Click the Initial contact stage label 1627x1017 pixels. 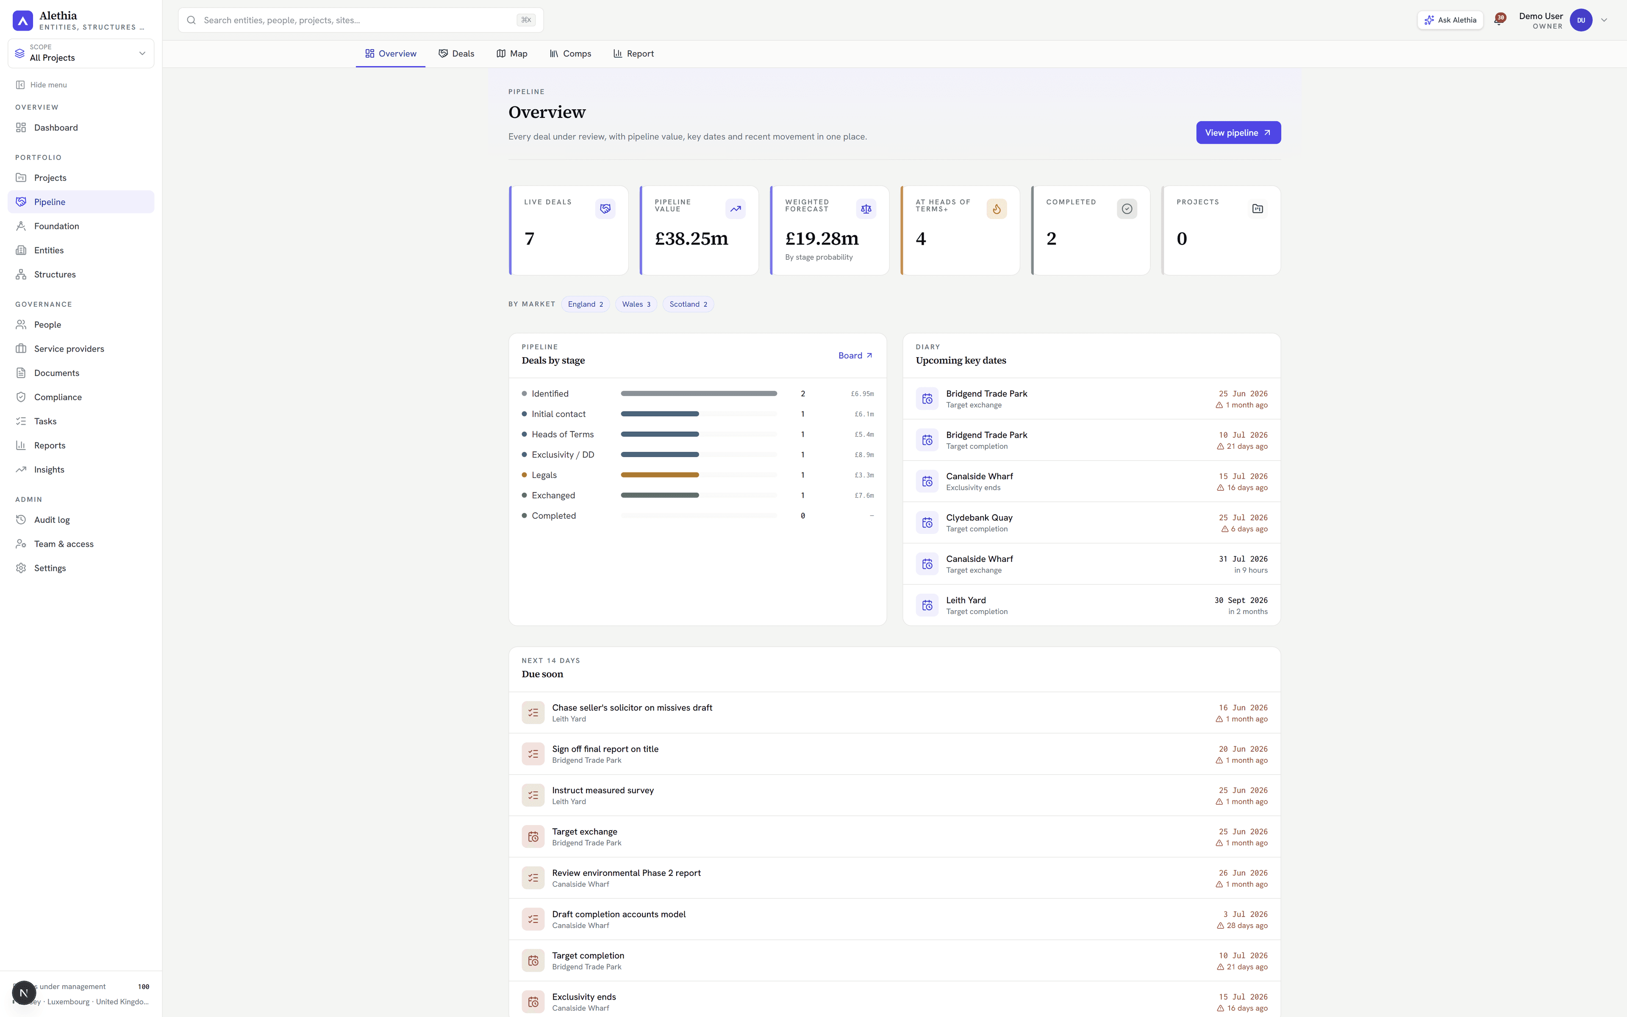click(558, 414)
